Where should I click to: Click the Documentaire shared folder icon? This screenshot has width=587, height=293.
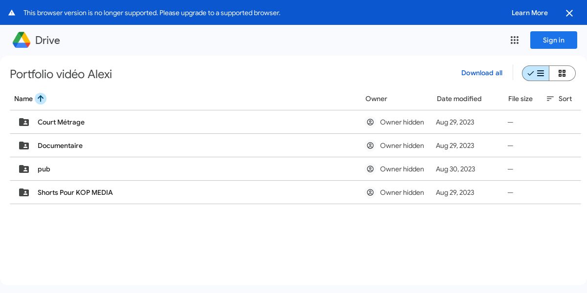pyautogui.click(x=24, y=146)
